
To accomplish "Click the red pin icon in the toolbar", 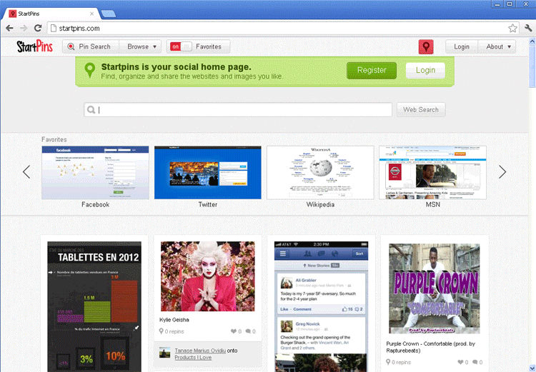I will (x=426, y=47).
